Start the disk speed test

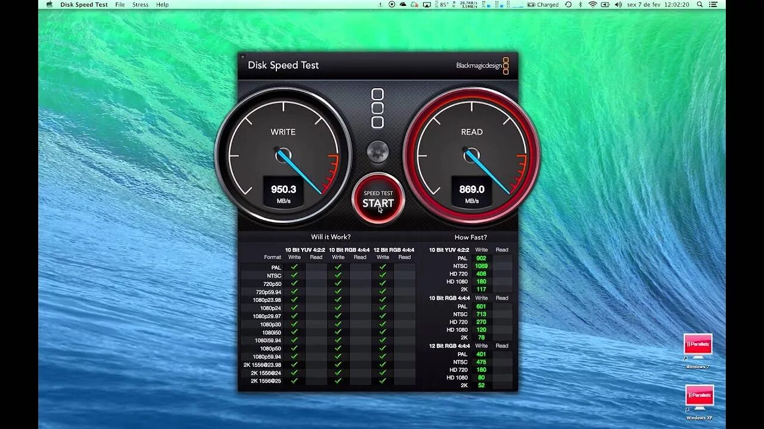pos(378,198)
